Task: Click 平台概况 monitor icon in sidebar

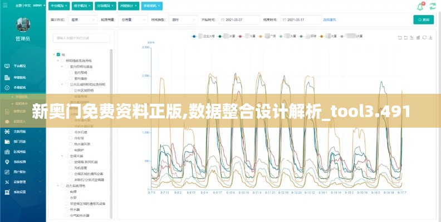Action: click(x=7, y=66)
